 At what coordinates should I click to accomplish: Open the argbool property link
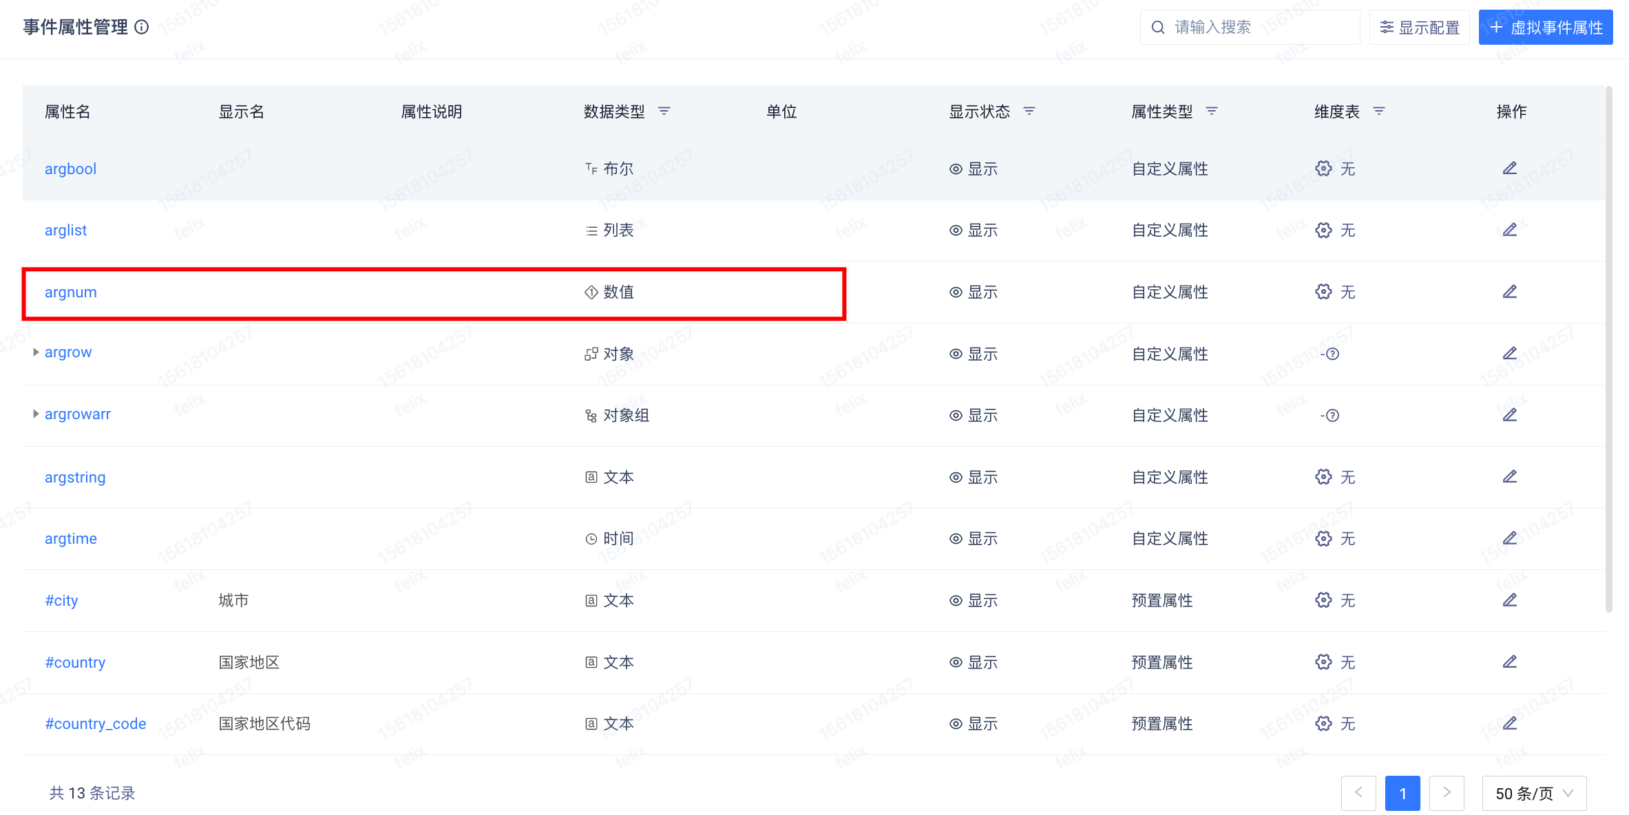[70, 169]
